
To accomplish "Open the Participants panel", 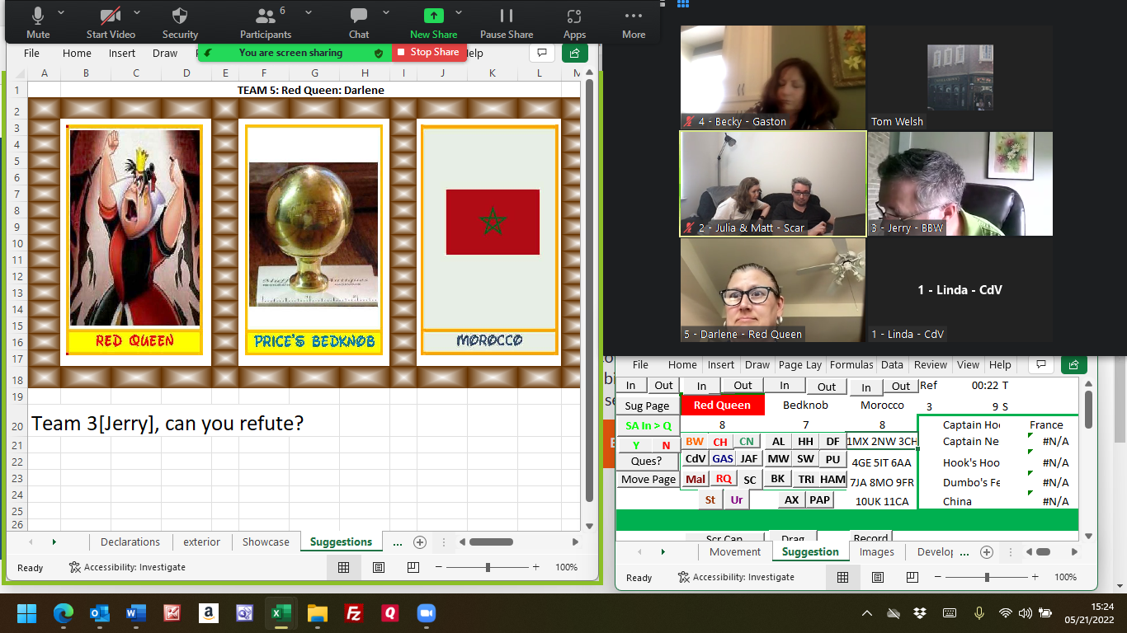I will tap(266, 23).
